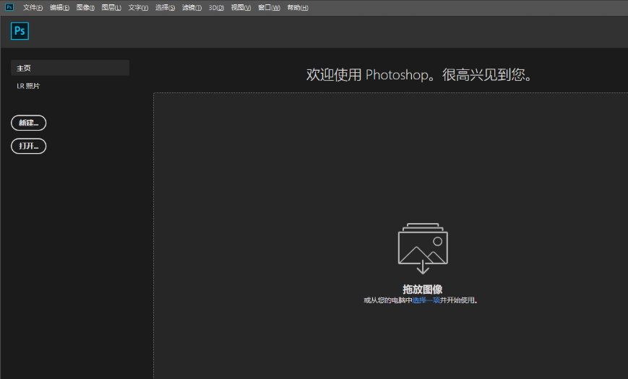This screenshot has width=628, height=379.
Task: Click the drag-and-drop image icon
Action: point(423,248)
